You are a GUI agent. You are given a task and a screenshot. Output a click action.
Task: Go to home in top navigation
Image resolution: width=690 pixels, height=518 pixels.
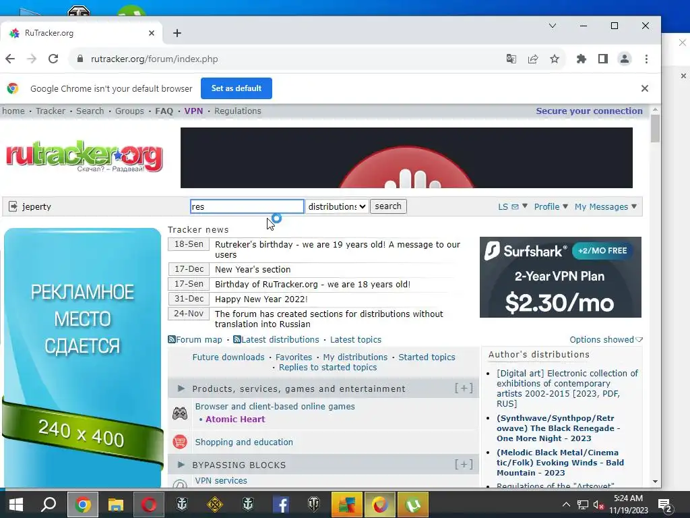(13, 111)
